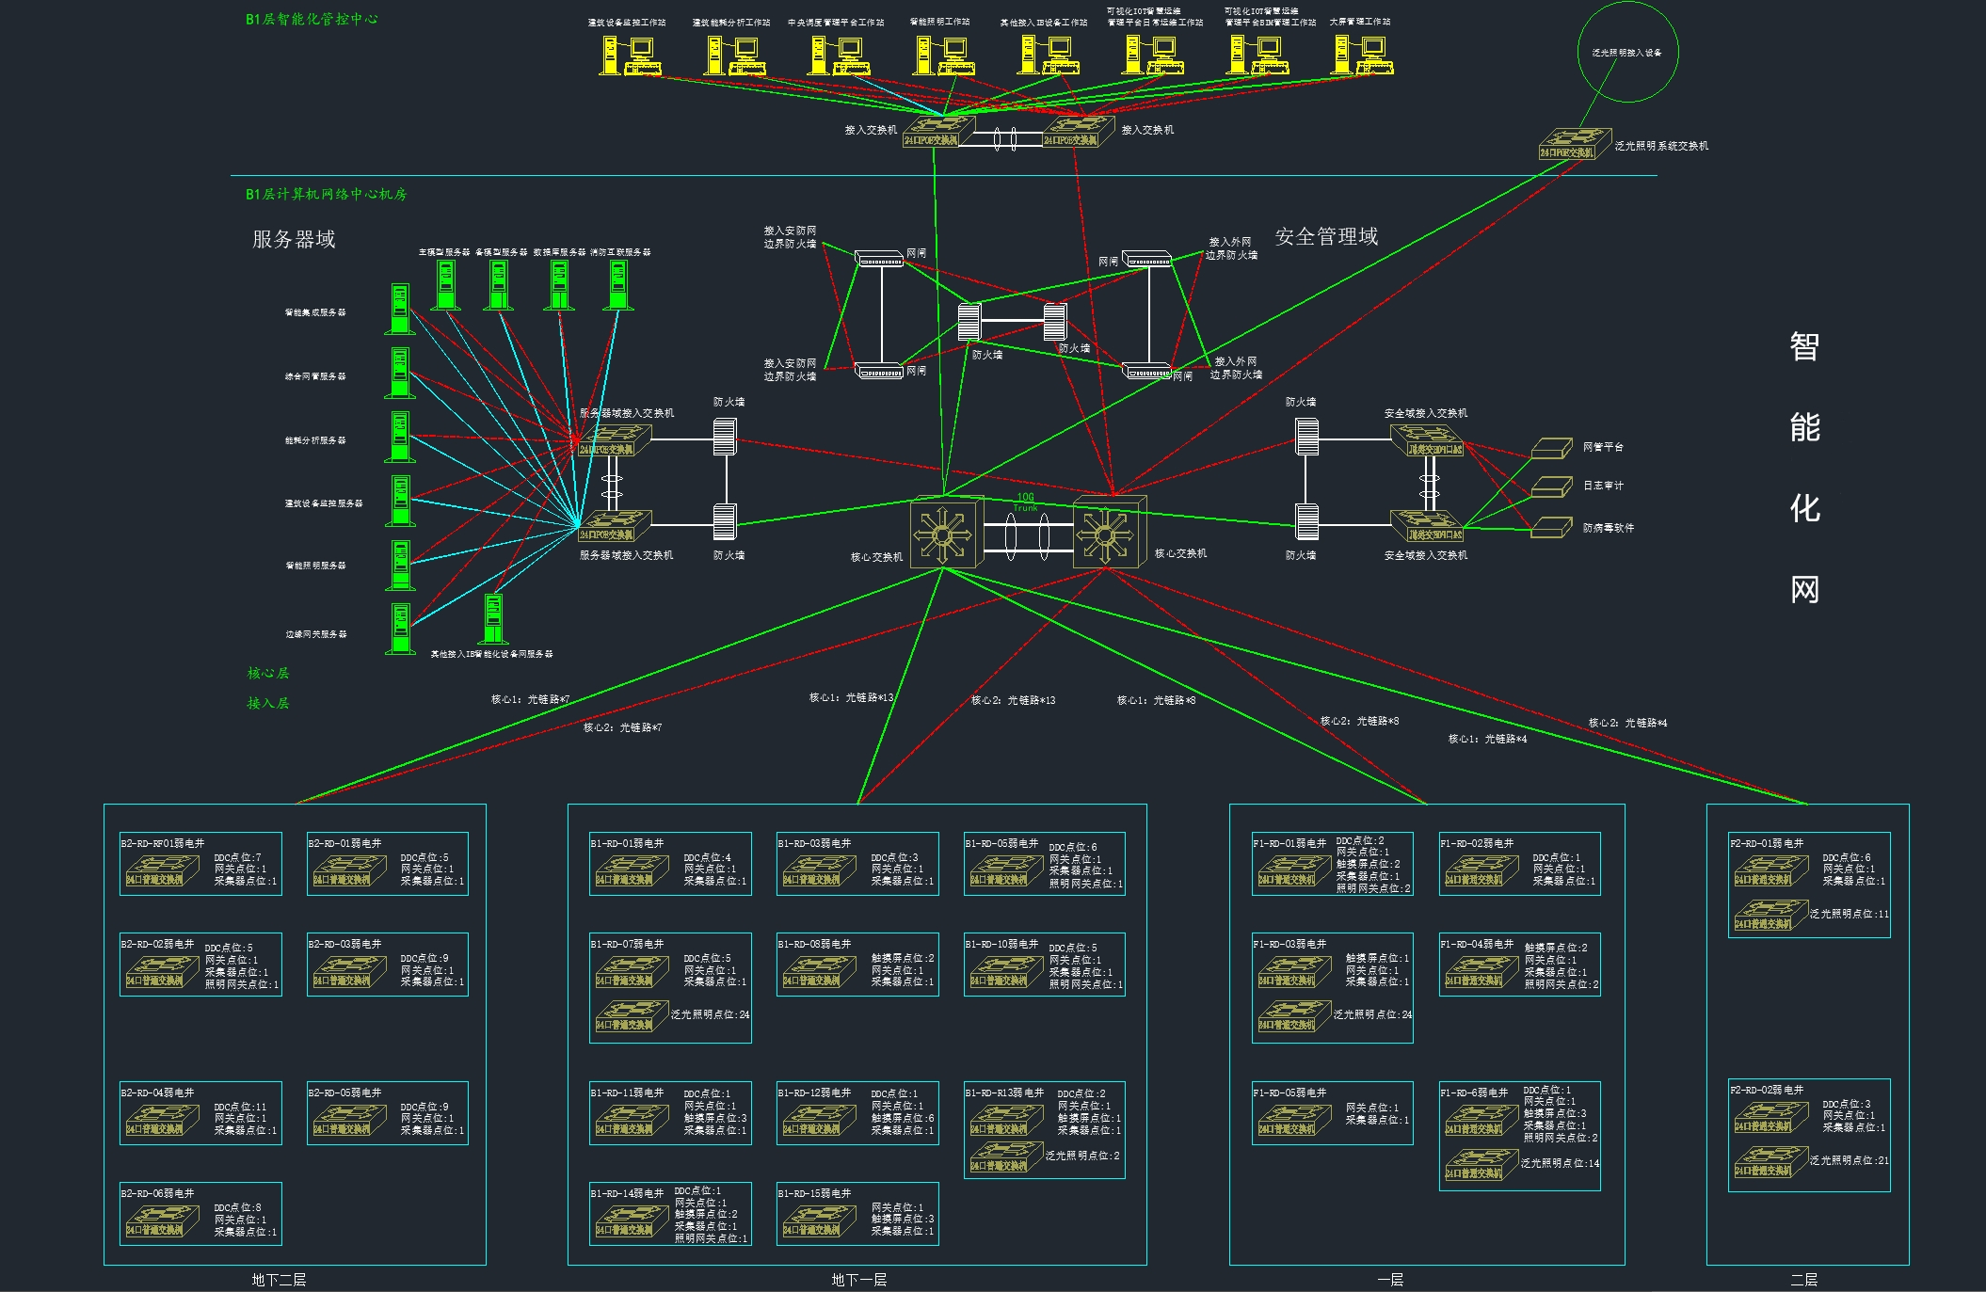Click the 数据库服务器 green server icon
1986x1292 pixels.
pyautogui.click(x=559, y=285)
